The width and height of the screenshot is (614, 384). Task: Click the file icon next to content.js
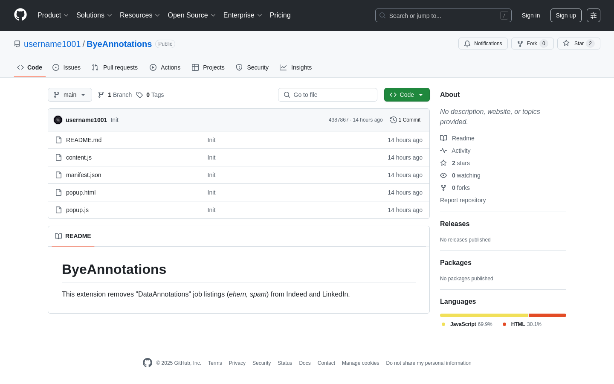(58, 157)
